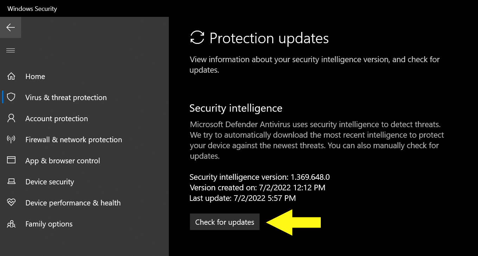This screenshot has height=256, width=478.
Task: Select the Device security laptop icon
Action: click(11, 182)
